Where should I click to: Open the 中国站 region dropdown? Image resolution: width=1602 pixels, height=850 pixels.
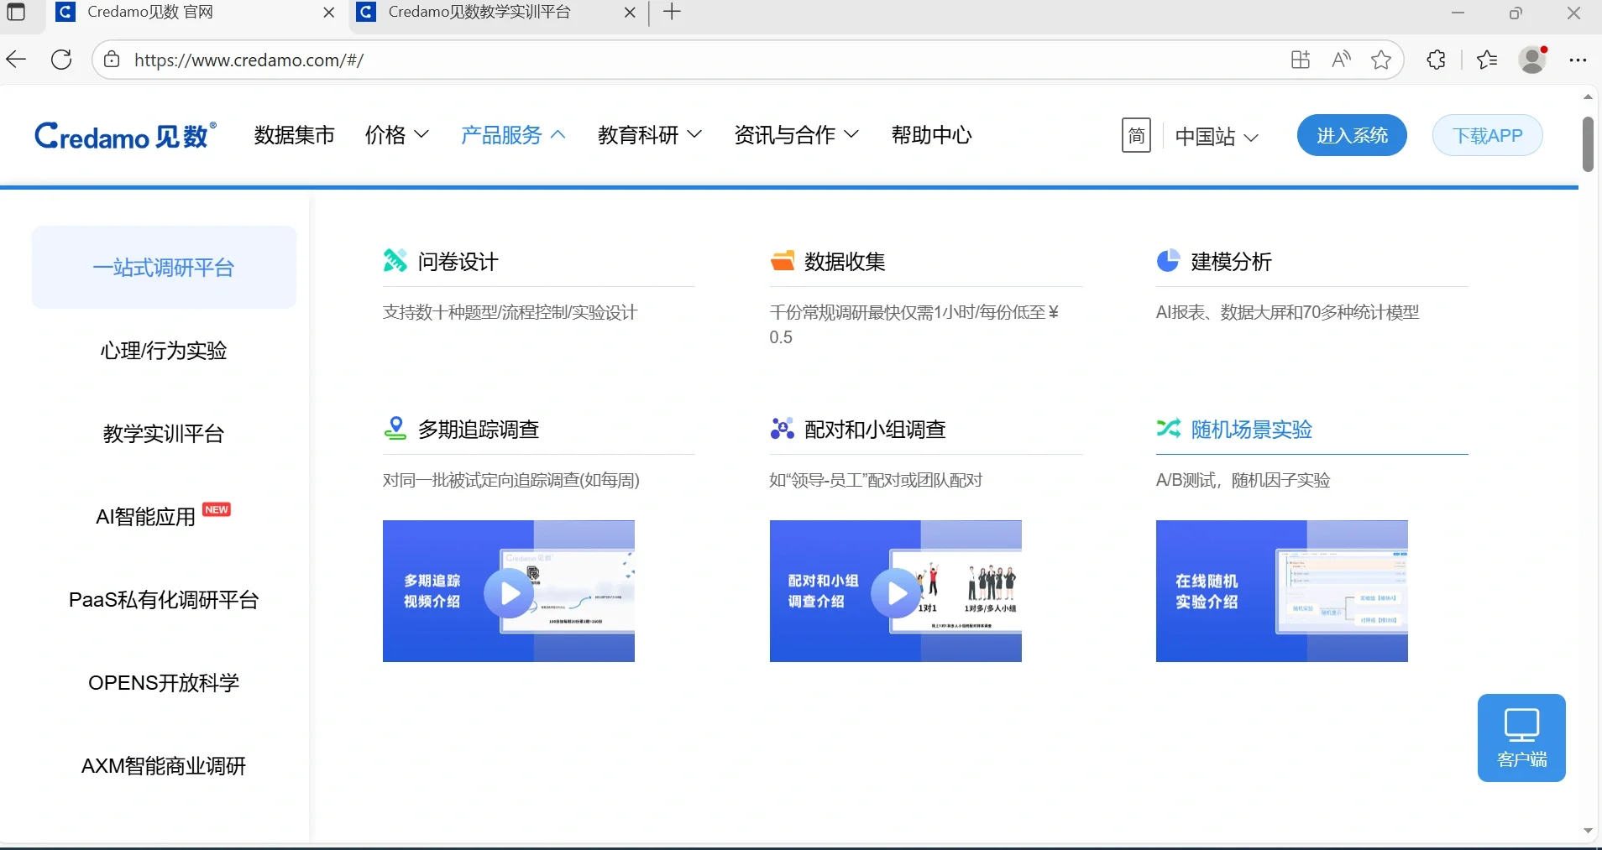tap(1217, 137)
